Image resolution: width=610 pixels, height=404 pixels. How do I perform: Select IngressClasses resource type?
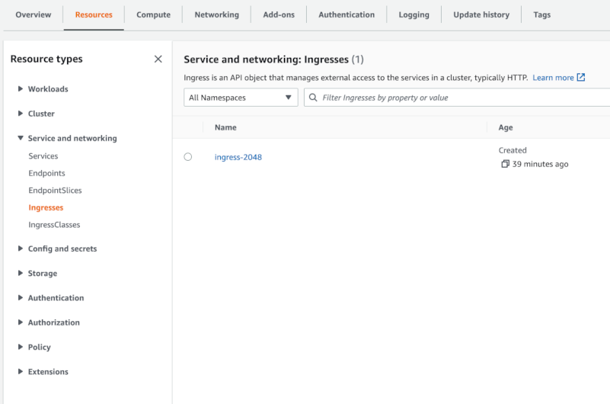point(54,225)
